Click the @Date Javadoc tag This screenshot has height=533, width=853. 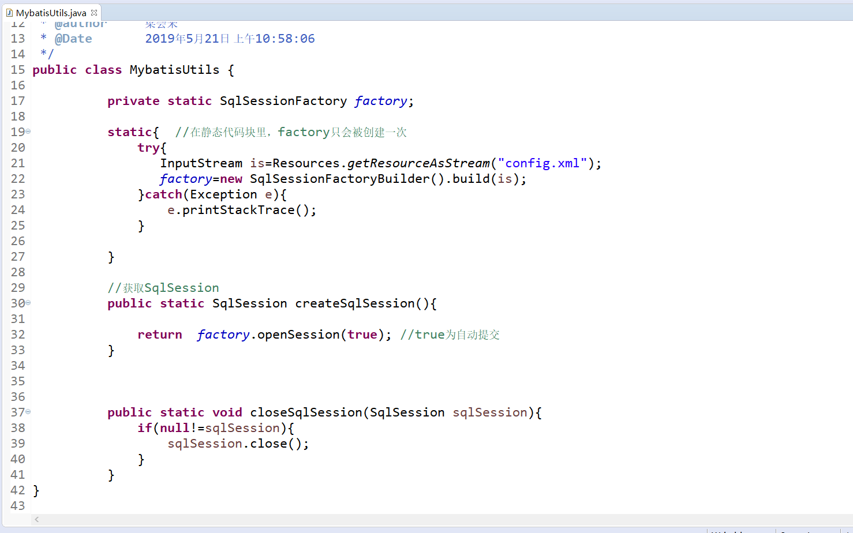pyautogui.click(x=73, y=39)
